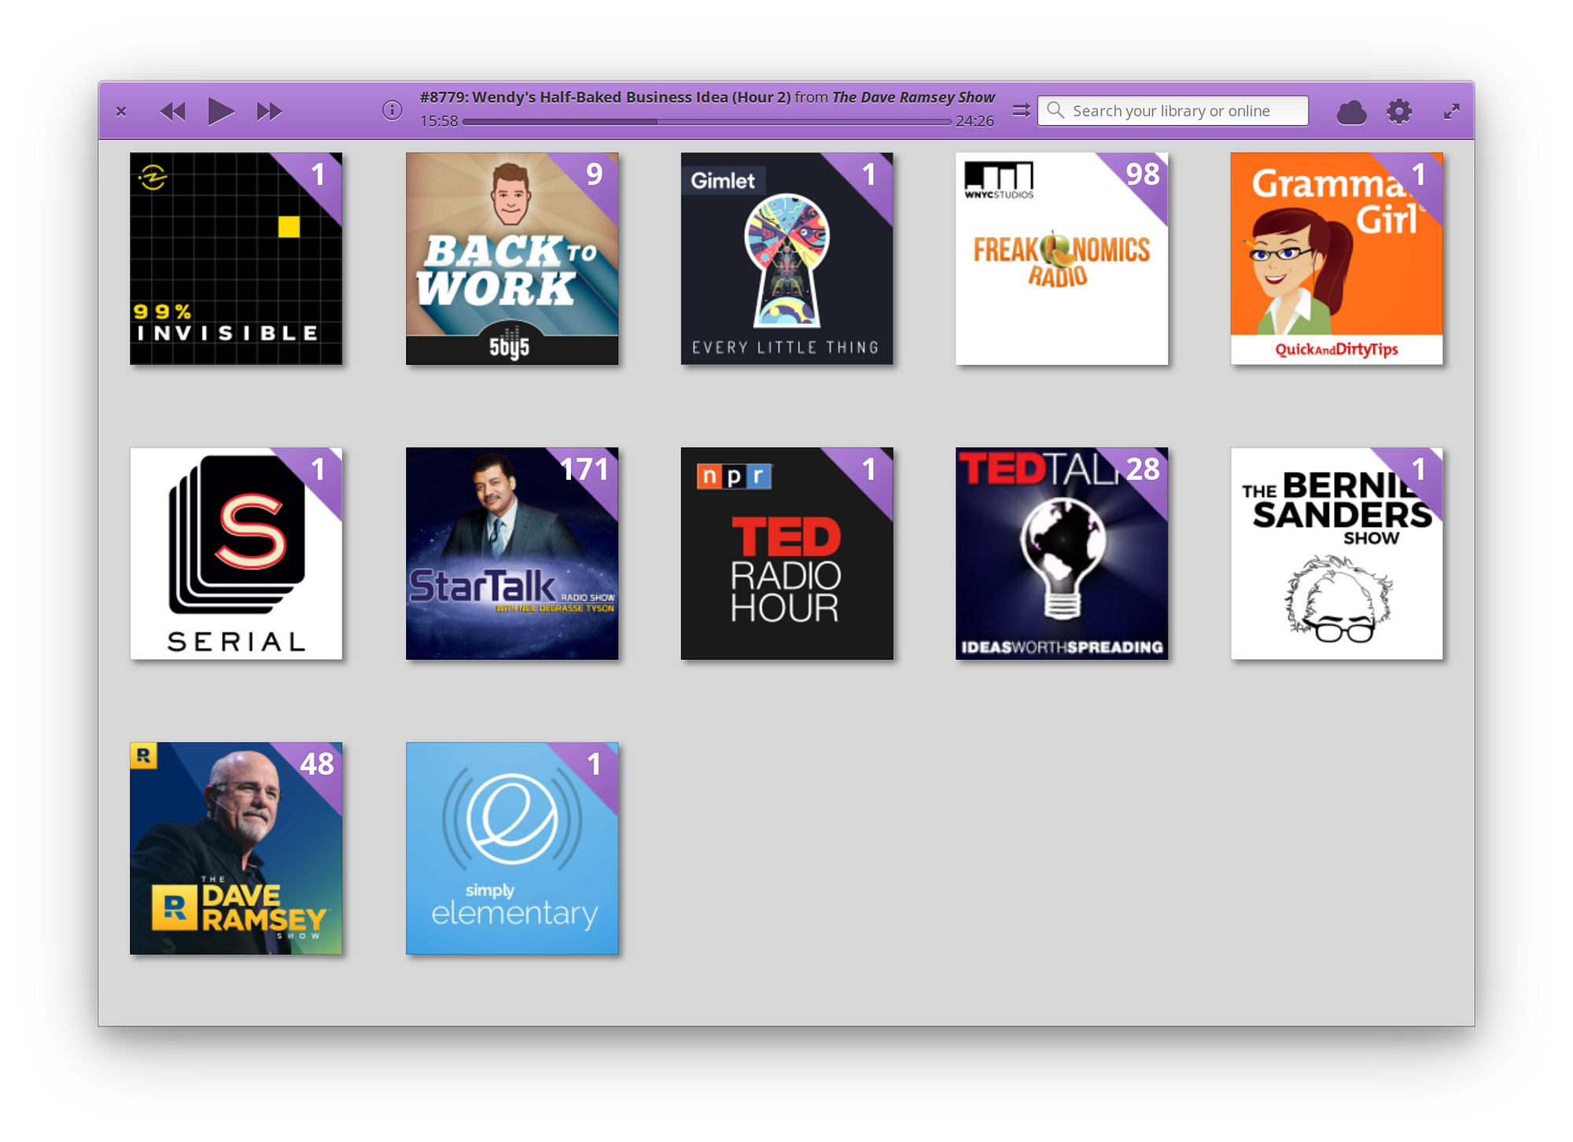Click the play button
The height and width of the screenshot is (1142, 1573).
(221, 111)
